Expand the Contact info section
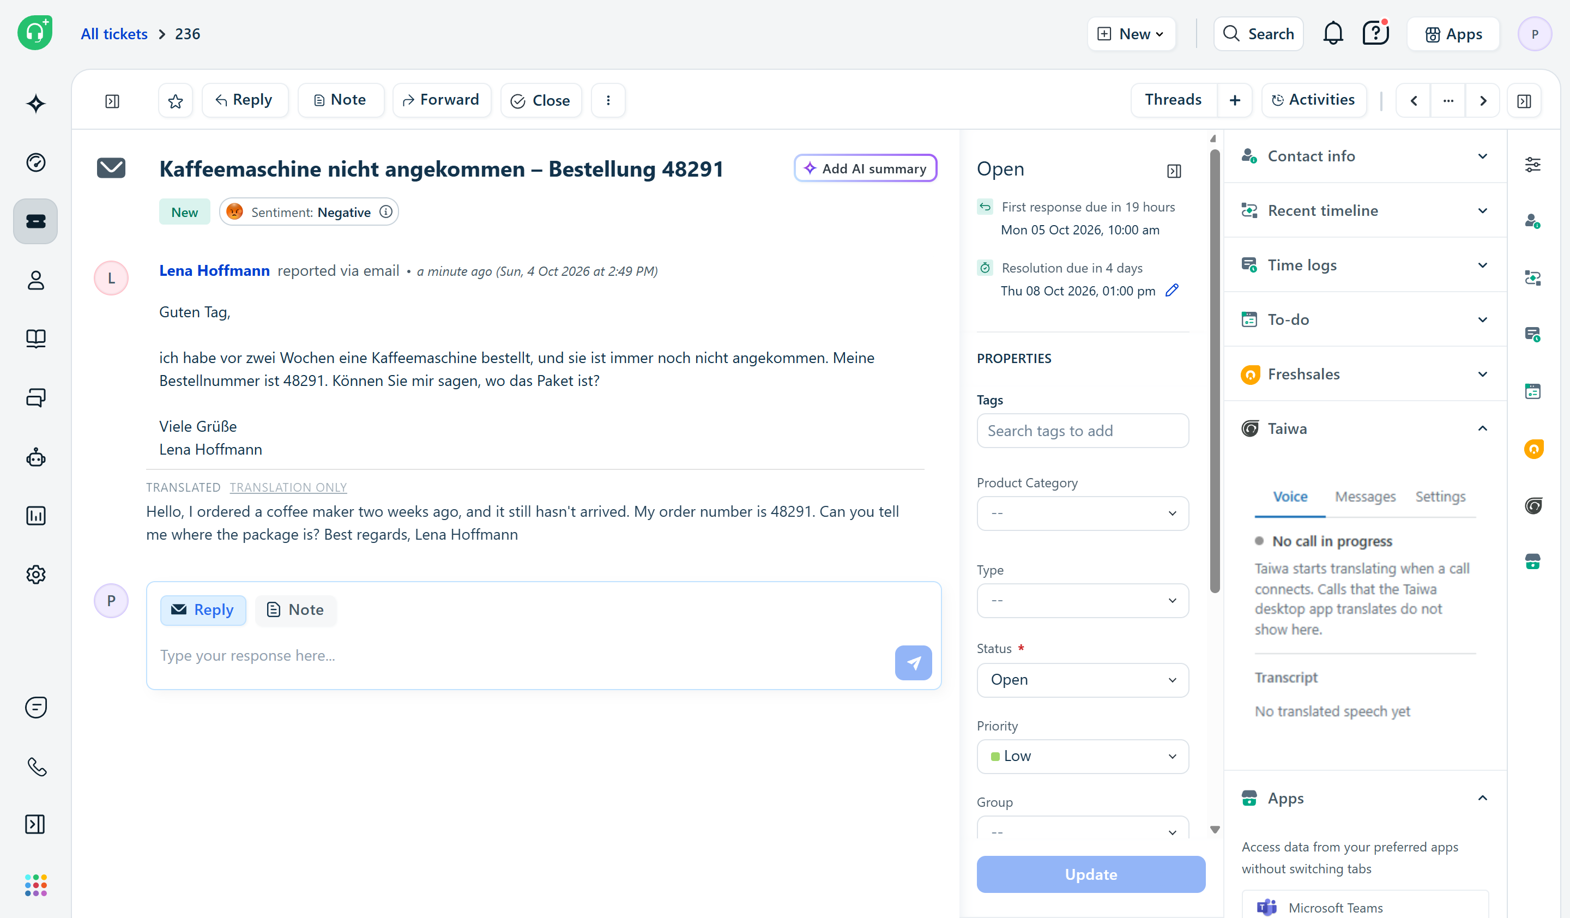The height and width of the screenshot is (918, 1570). (x=1365, y=156)
